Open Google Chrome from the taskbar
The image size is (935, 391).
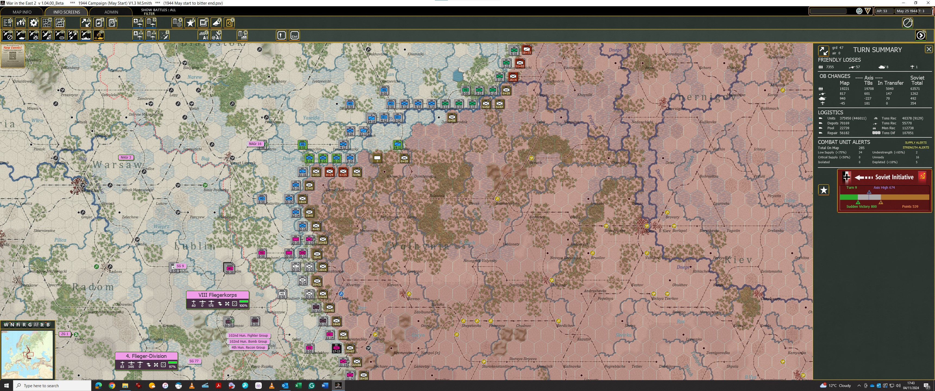click(x=112, y=386)
